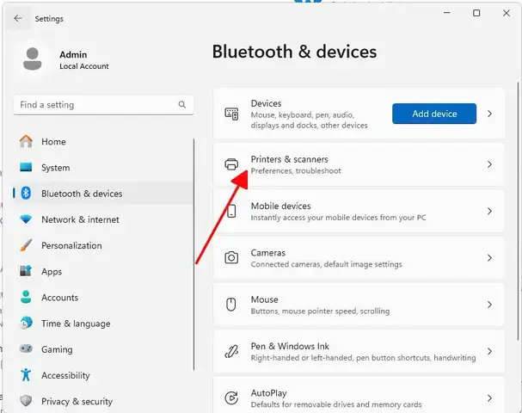This screenshot has height=413, width=522.
Task: Open Pen & Windows Ink settings
Action: point(359,351)
